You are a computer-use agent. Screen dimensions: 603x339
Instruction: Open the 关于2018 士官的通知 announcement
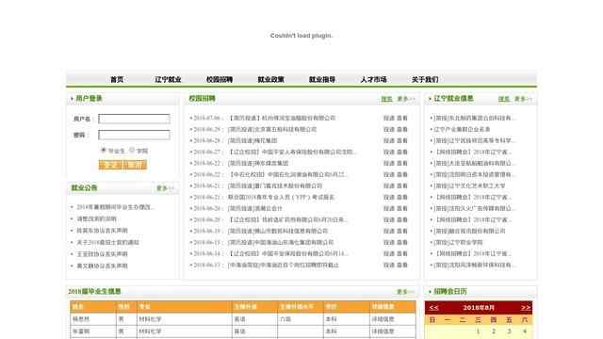107,243
